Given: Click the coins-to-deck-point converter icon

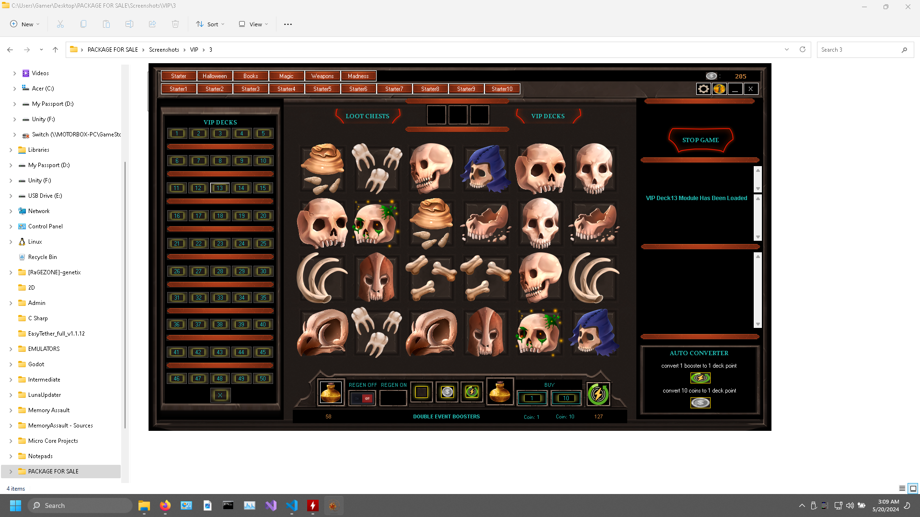Looking at the screenshot, I should (700, 403).
